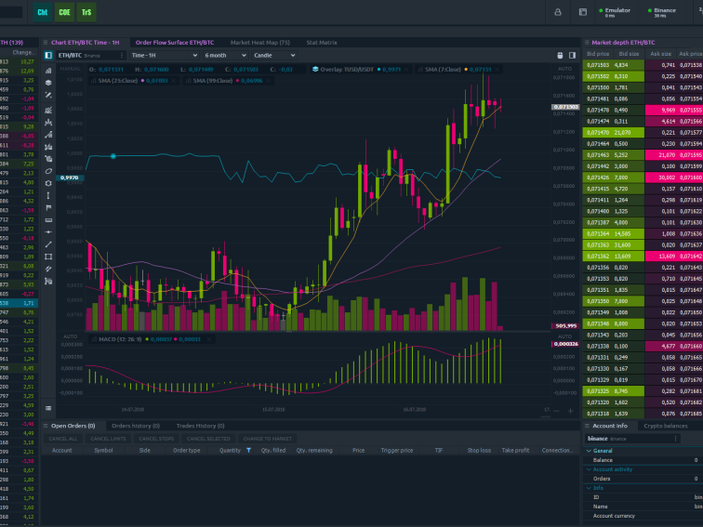Open the 6 month history range dropdown

pyautogui.click(x=225, y=55)
